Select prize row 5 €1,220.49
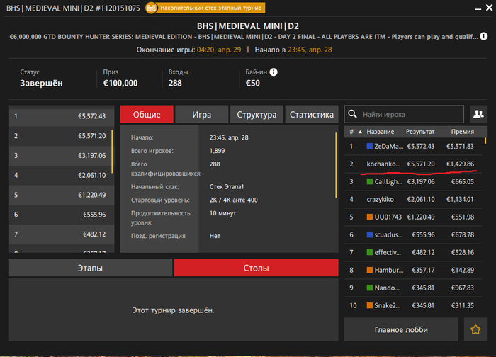 point(62,195)
